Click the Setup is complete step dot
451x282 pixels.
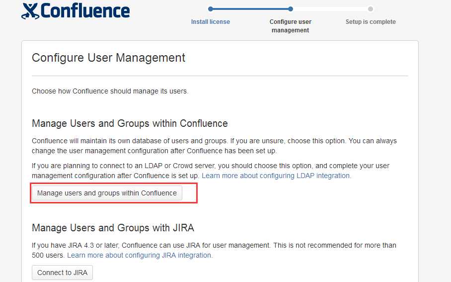point(371,9)
